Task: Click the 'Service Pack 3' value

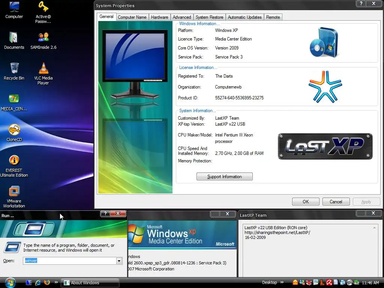Action: [229, 57]
